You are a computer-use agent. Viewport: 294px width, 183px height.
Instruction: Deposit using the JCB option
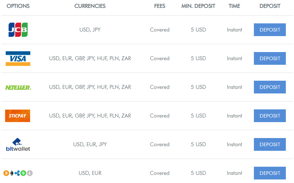point(269,30)
